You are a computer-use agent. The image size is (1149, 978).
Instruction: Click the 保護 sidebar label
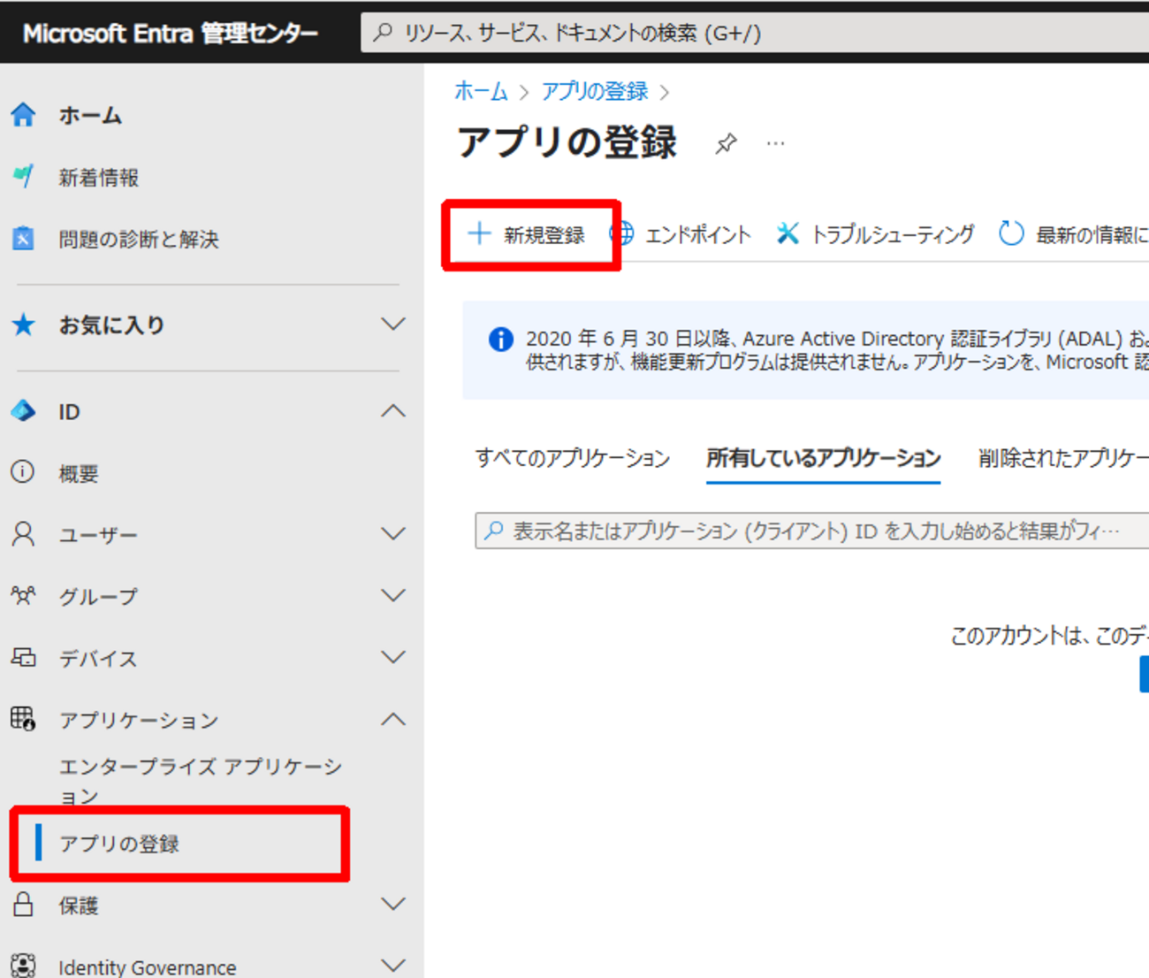pyautogui.click(x=79, y=905)
